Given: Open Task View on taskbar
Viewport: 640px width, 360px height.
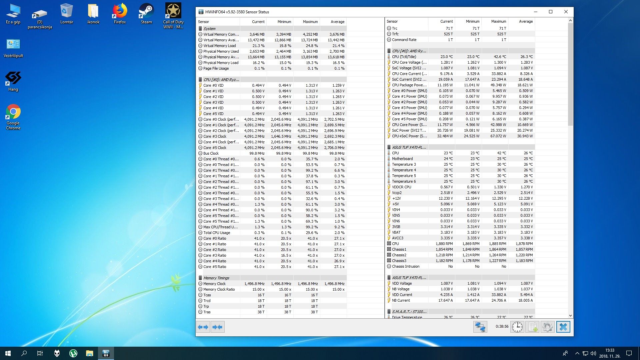Looking at the screenshot, I should 40,353.
